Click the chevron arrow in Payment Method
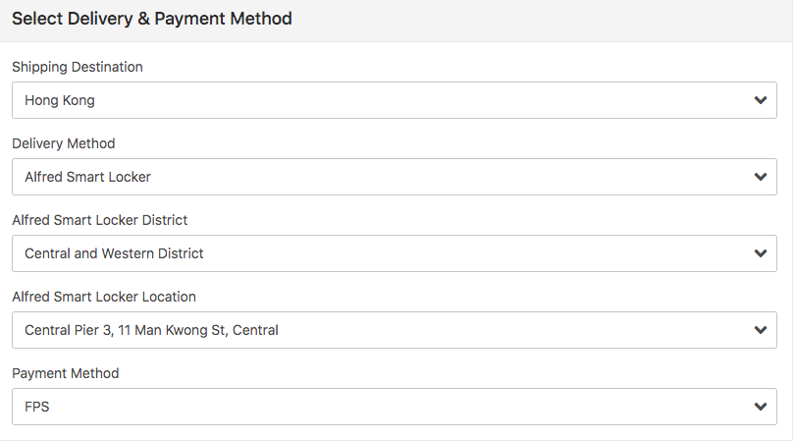 [760, 407]
